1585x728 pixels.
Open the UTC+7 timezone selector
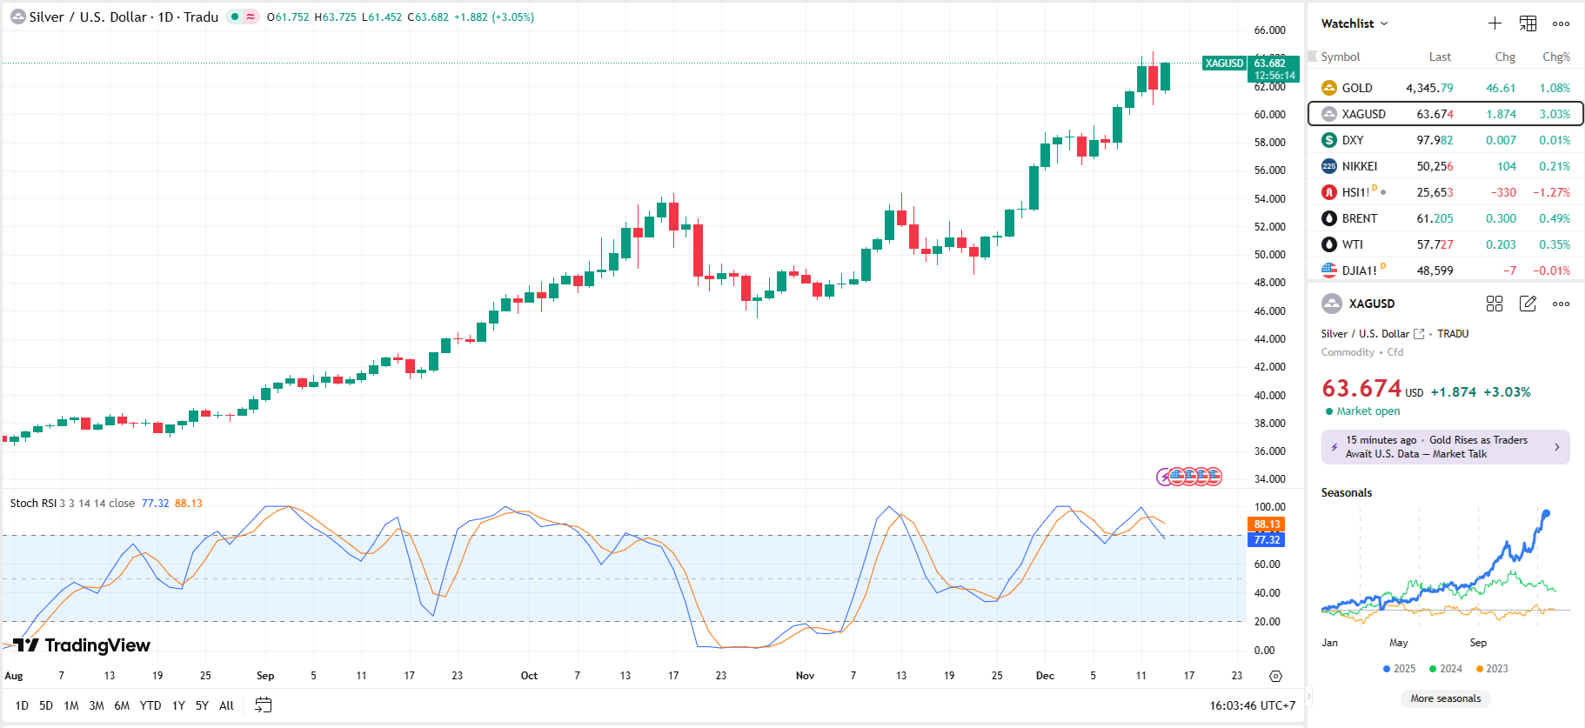[1252, 705]
